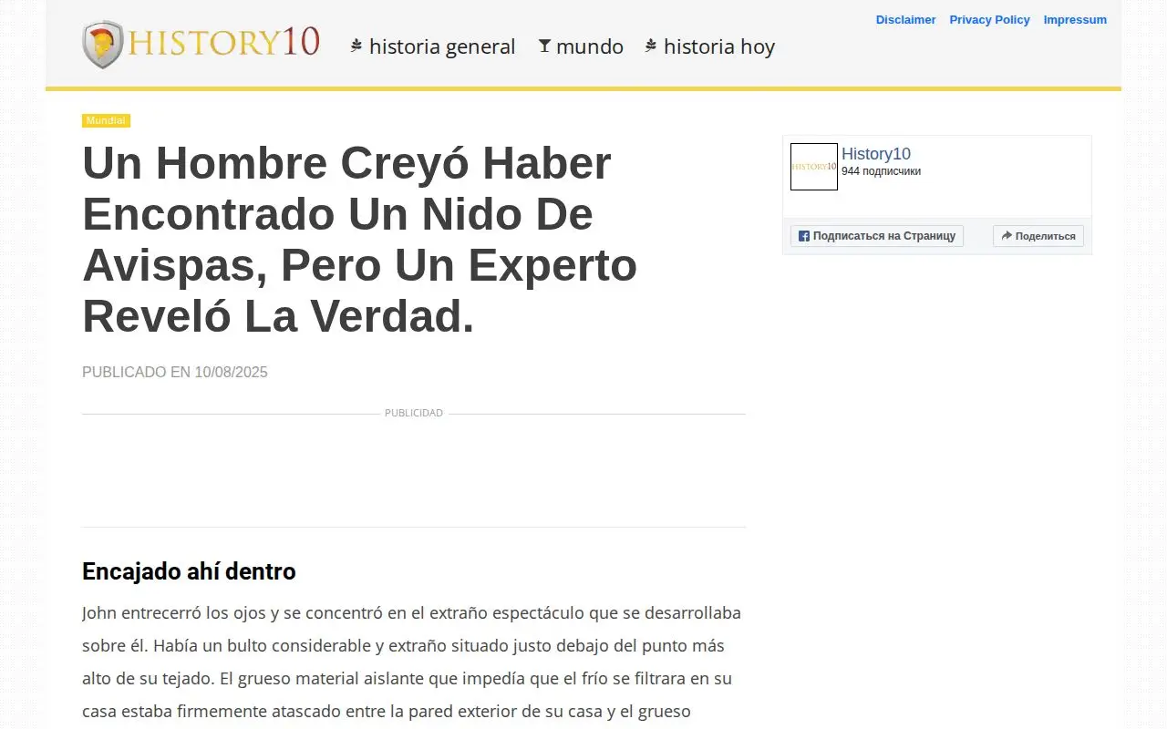Click the History10 shield logo icon

pyautogui.click(x=102, y=45)
